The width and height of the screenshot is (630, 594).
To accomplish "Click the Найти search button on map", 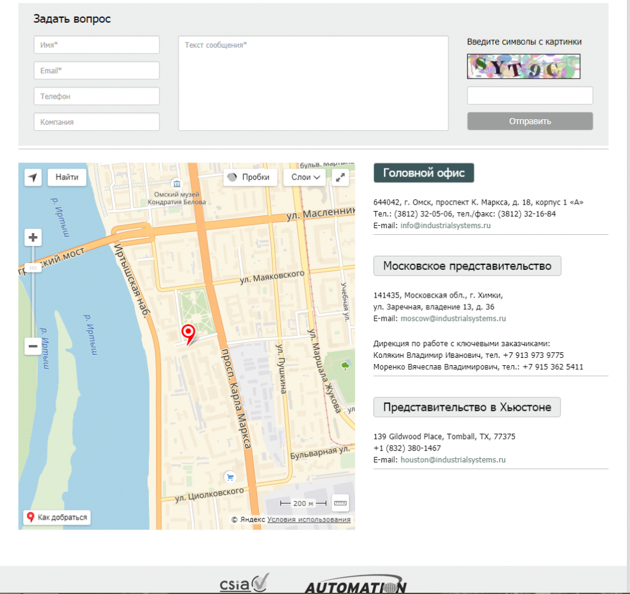I will pyautogui.click(x=67, y=177).
